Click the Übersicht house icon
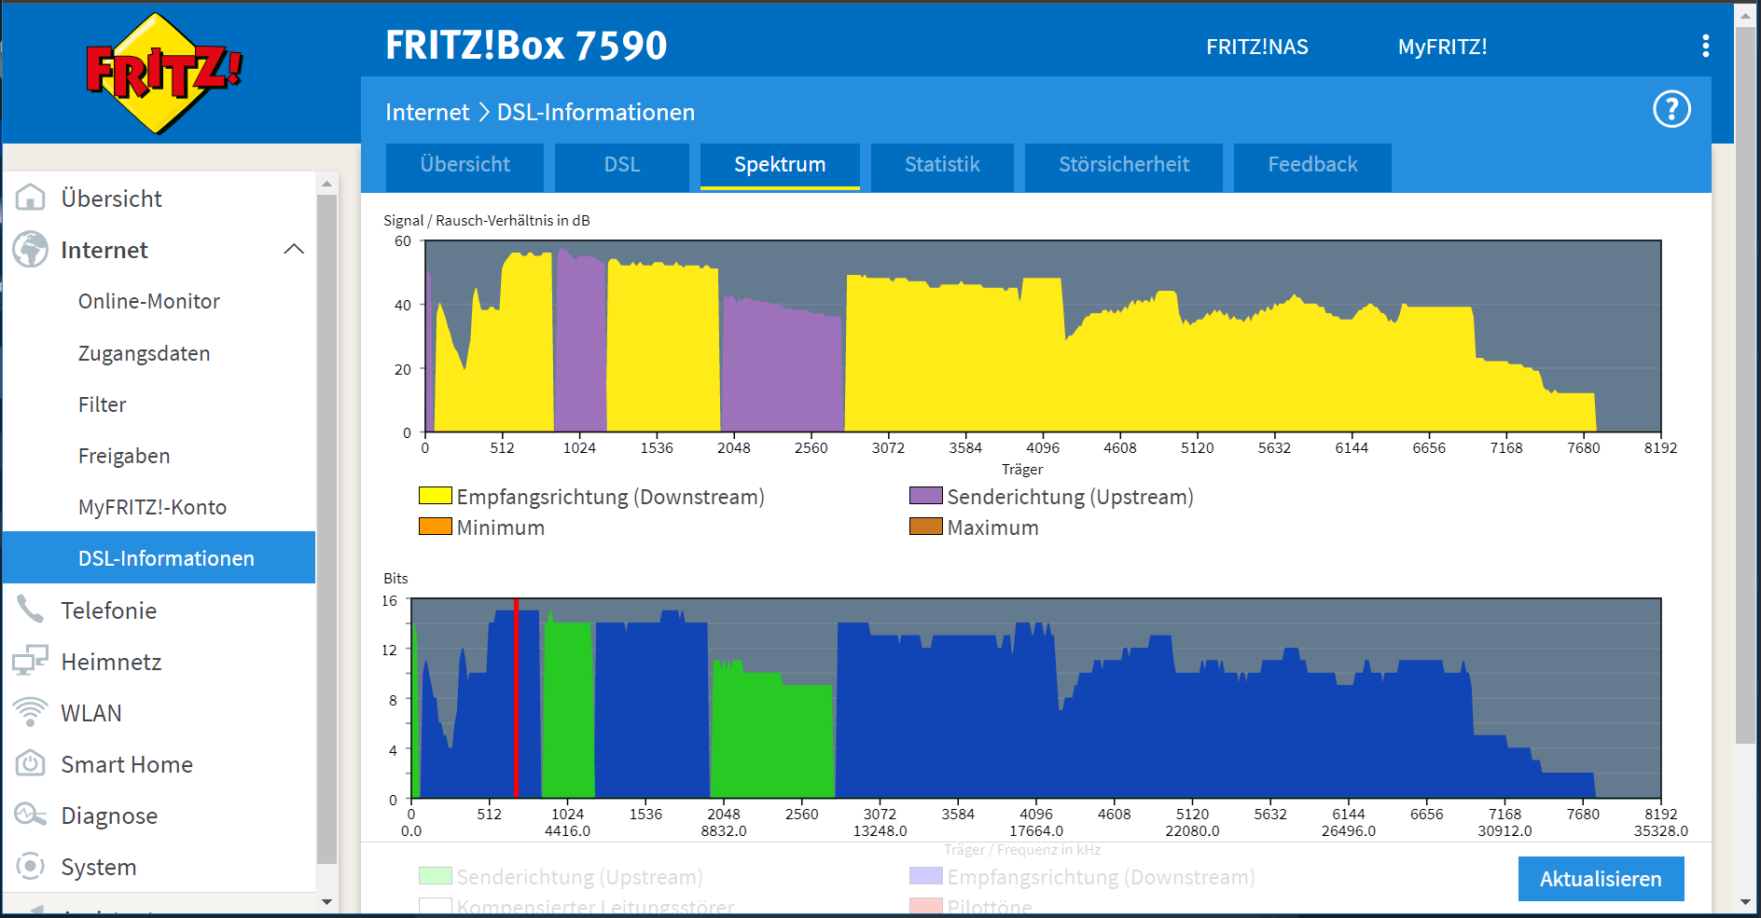The image size is (1761, 918). (x=31, y=198)
